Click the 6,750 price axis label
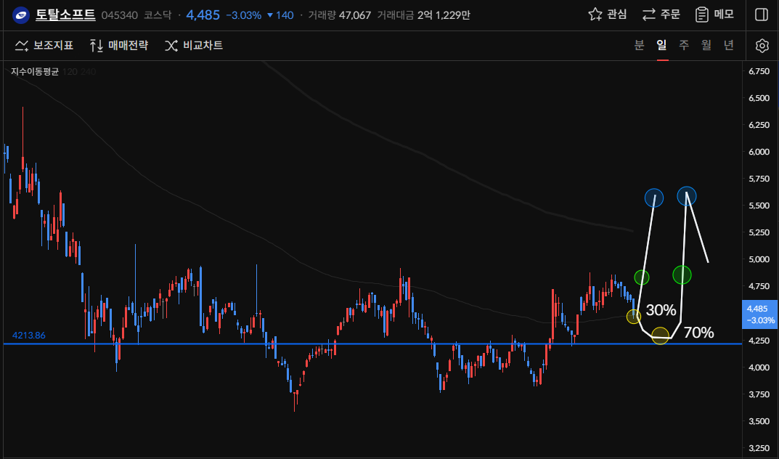Viewport: 779px width, 459px height. pos(759,71)
